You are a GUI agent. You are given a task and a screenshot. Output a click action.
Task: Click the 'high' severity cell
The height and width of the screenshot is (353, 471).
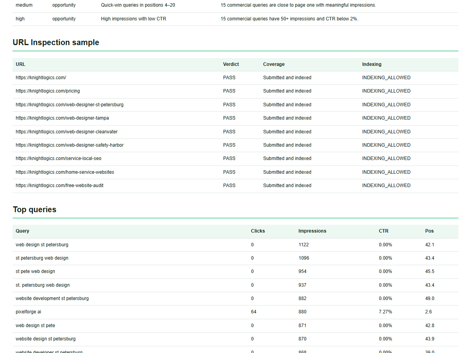click(x=20, y=19)
